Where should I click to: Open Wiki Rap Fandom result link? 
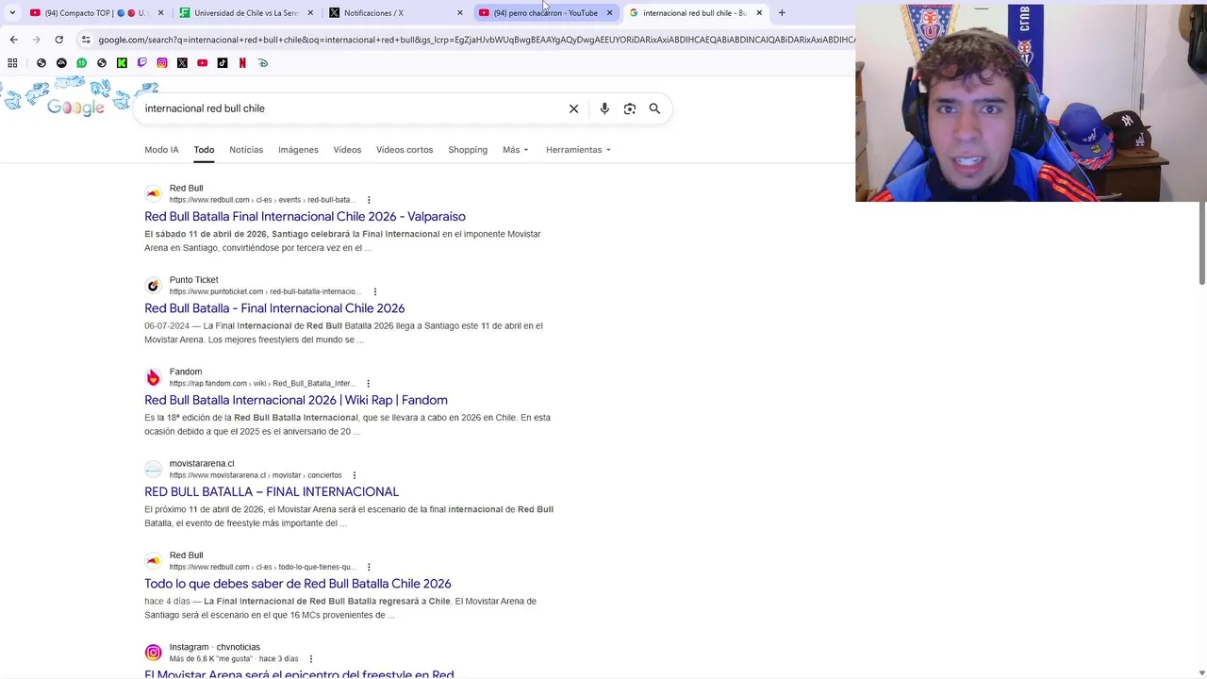(296, 400)
